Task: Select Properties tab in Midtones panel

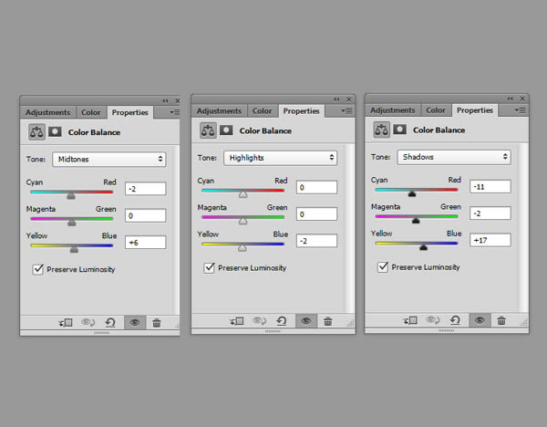Action: (130, 112)
